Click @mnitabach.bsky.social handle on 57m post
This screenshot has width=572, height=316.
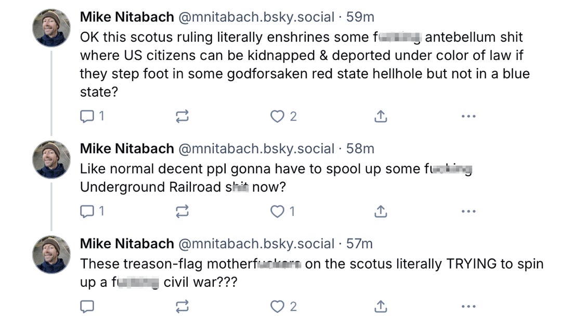click(x=256, y=244)
